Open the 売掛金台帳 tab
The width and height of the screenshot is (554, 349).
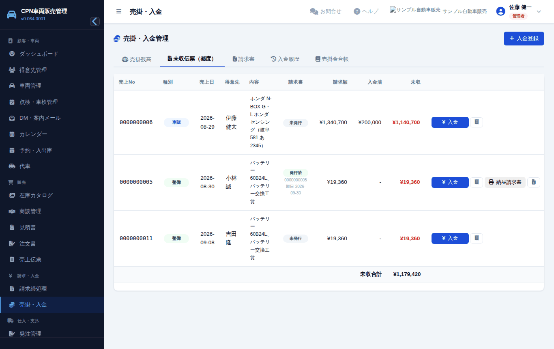coord(332,59)
